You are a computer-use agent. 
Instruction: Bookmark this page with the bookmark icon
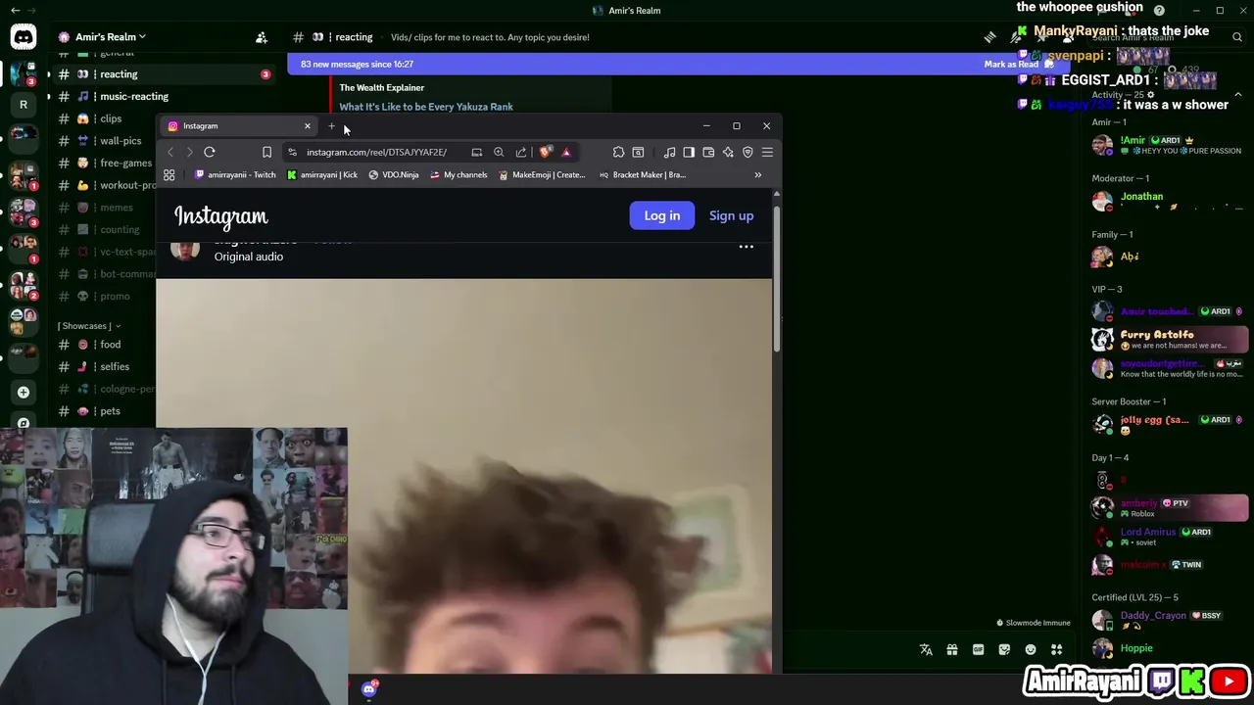[x=266, y=152]
